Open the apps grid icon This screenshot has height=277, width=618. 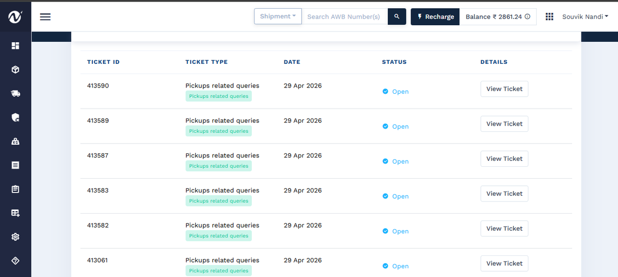tap(550, 16)
